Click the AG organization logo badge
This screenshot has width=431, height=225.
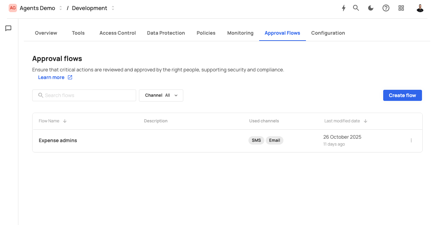tap(13, 8)
